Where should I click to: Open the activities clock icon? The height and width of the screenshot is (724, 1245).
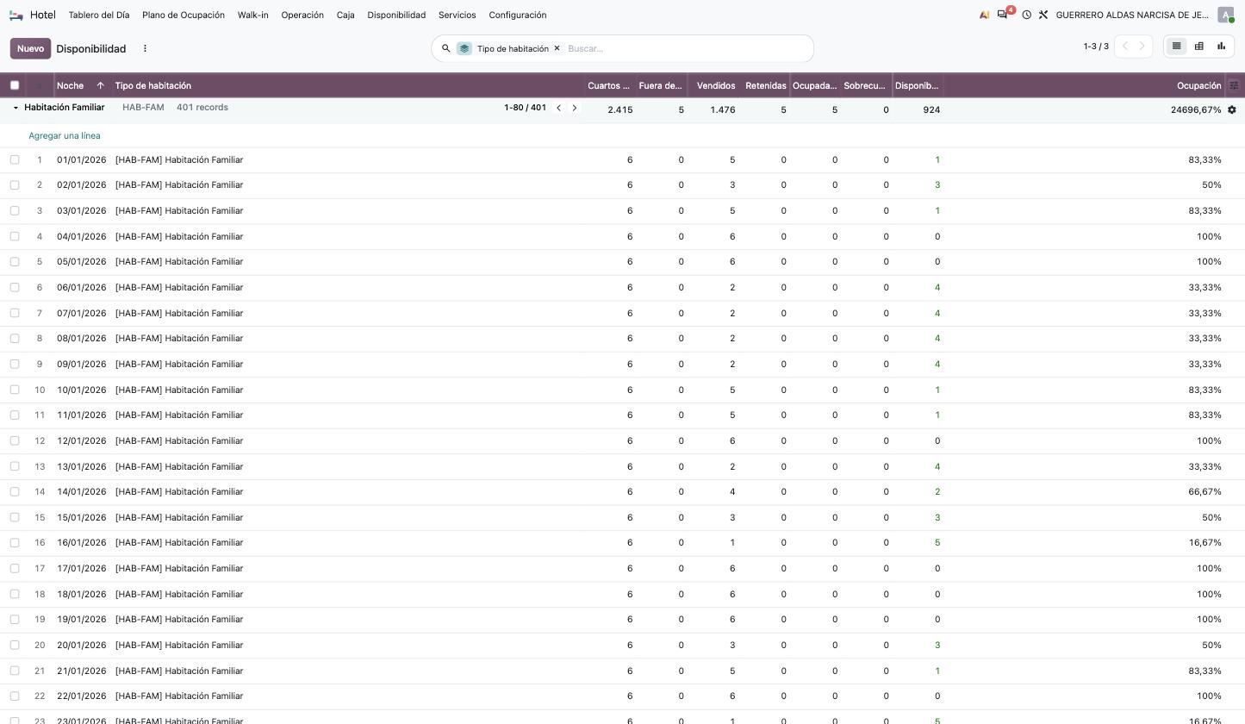coord(1026,15)
